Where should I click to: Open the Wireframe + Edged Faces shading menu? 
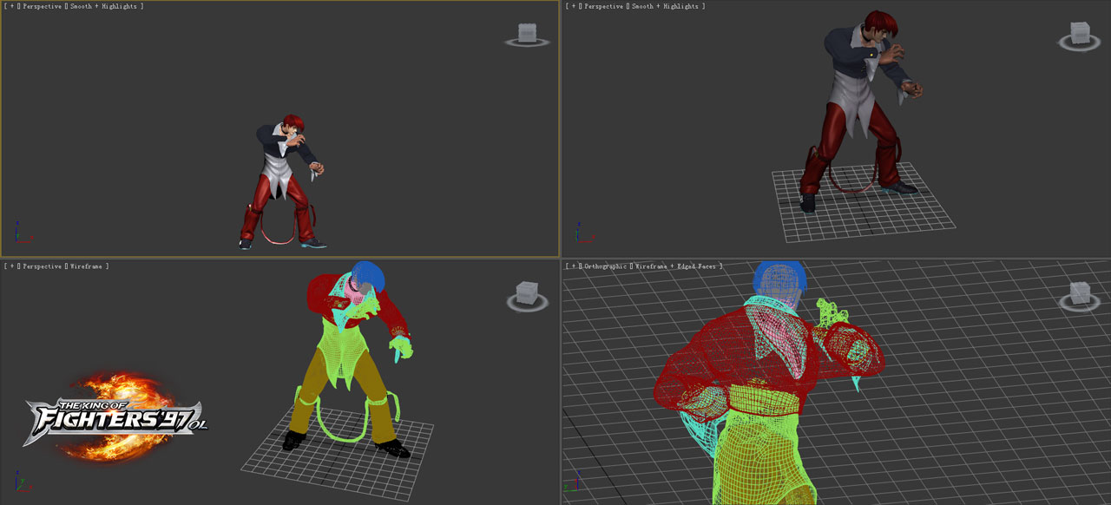click(675, 266)
